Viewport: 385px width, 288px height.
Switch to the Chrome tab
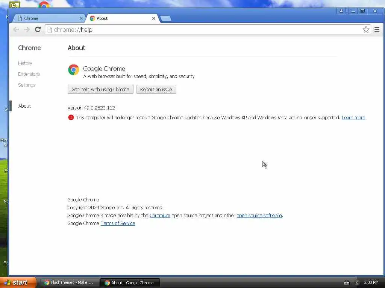point(49,18)
